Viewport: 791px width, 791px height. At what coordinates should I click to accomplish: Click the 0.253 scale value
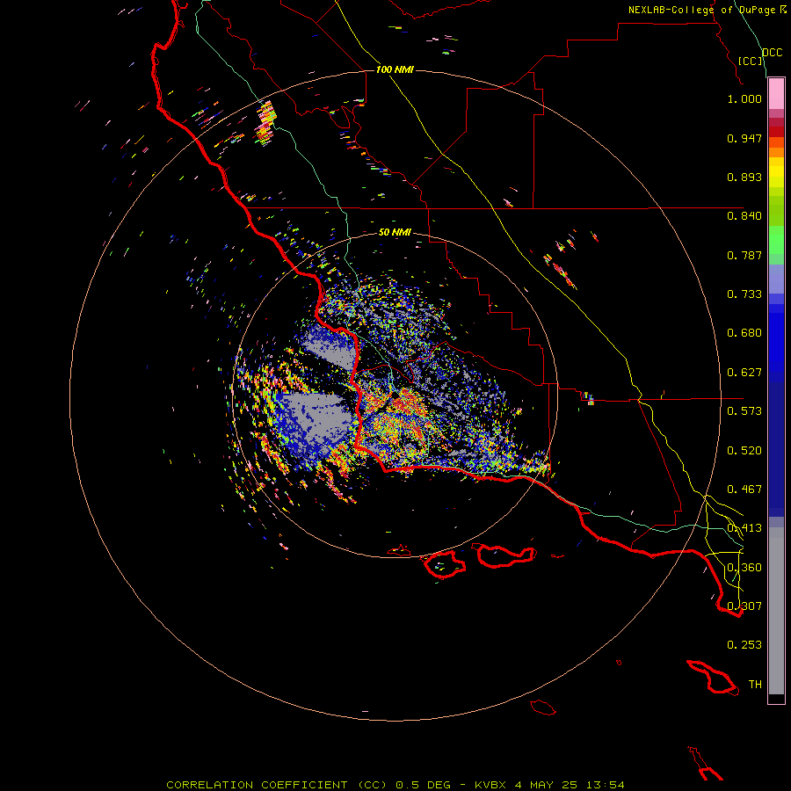coord(744,645)
